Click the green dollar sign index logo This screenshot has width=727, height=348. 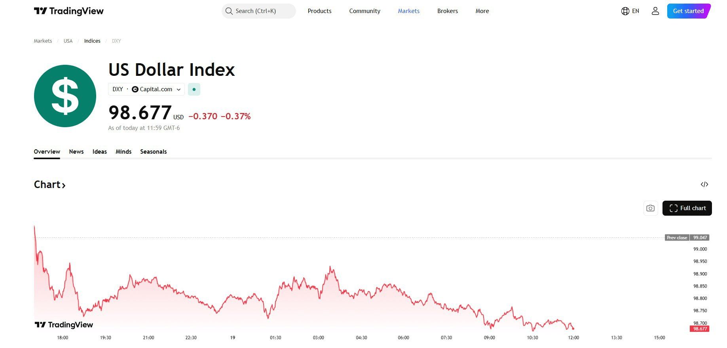[65, 96]
